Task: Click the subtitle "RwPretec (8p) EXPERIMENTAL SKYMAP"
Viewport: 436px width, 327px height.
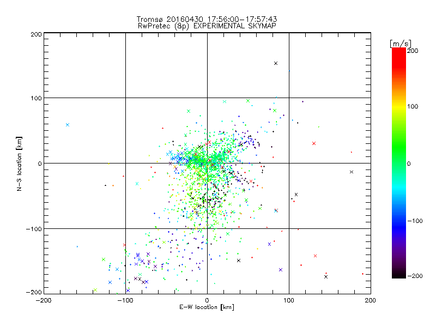Action: point(207,26)
